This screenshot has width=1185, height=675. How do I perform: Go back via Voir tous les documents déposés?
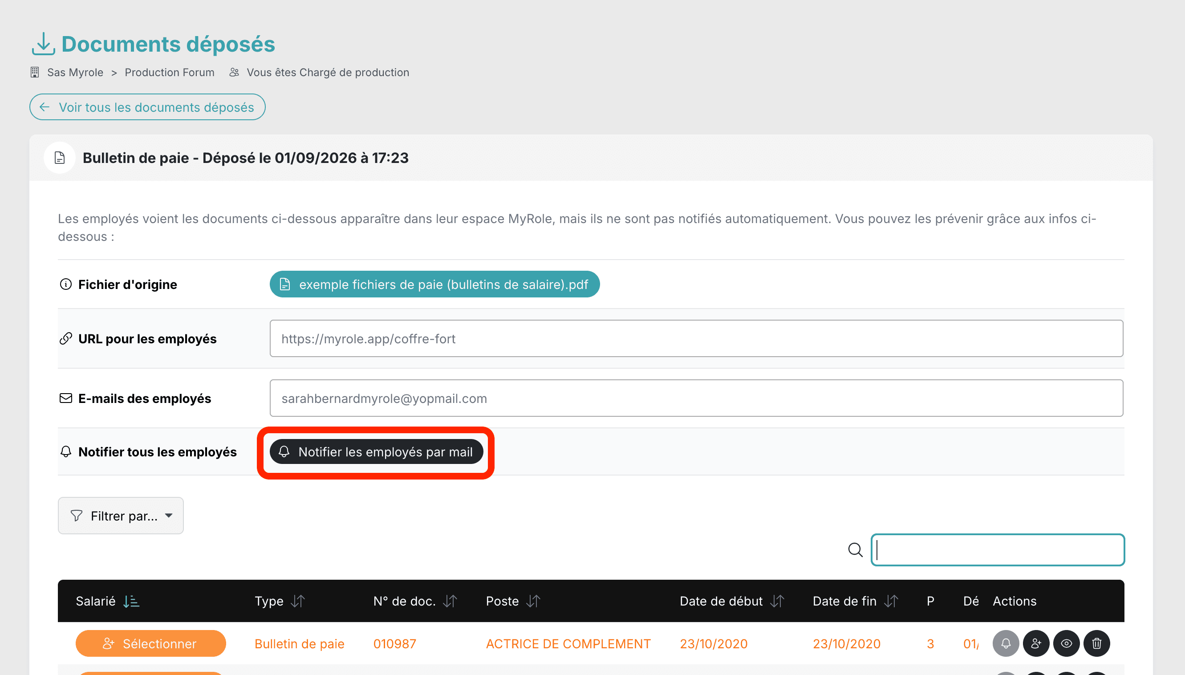pyautogui.click(x=147, y=107)
